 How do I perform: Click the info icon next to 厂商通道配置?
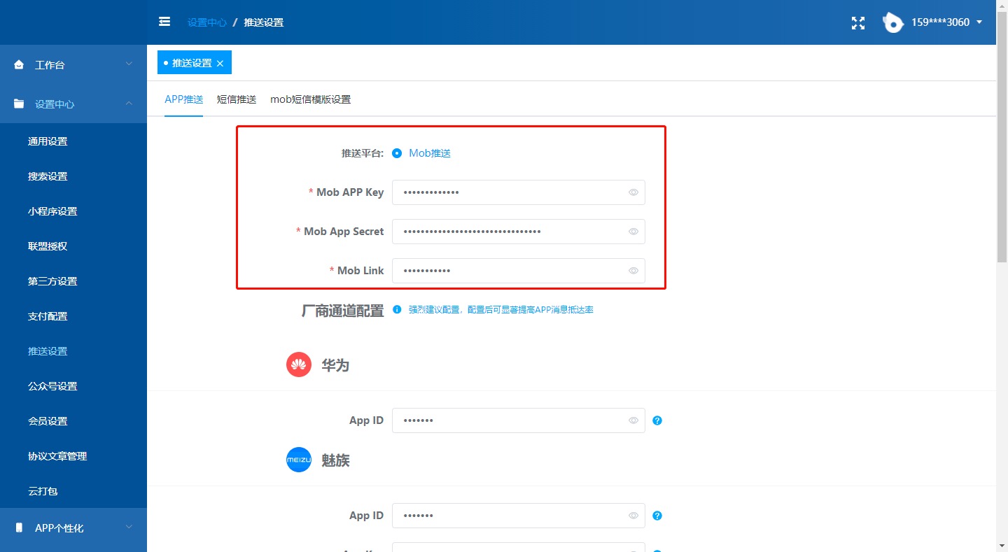pyautogui.click(x=397, y=309)
